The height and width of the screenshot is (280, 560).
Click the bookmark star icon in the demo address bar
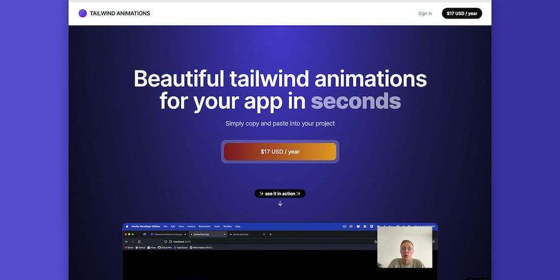coord(375,242)
